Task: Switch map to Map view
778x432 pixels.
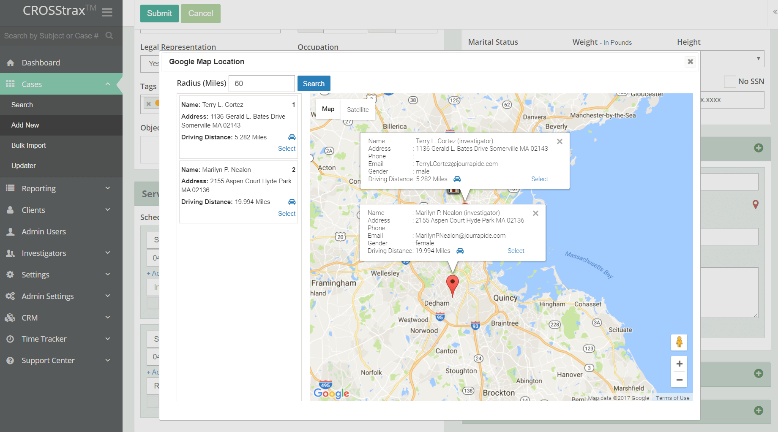Action: (x=328, y=109)
